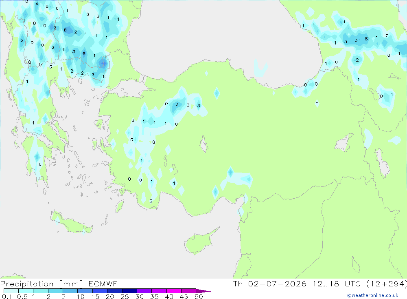This screenshot has height=299, width=407.
Task: Click the 1–2 mm legend color swatch
Action: pyautogui.click(x=40, y=291)
